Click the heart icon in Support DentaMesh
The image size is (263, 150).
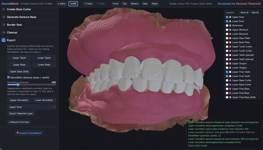click(18, 133)
